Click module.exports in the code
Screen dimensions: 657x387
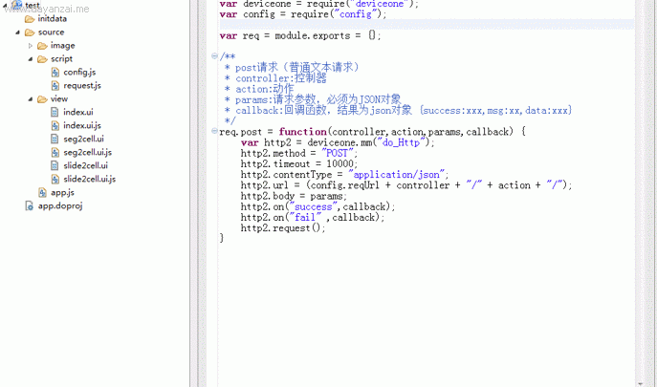point(312,35)
